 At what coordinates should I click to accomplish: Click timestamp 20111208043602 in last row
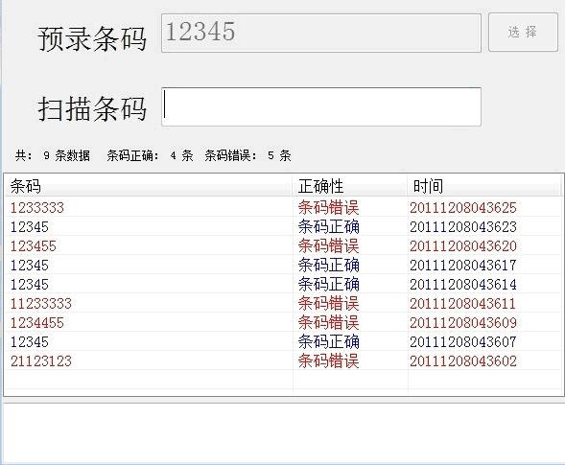pos(463,360)
